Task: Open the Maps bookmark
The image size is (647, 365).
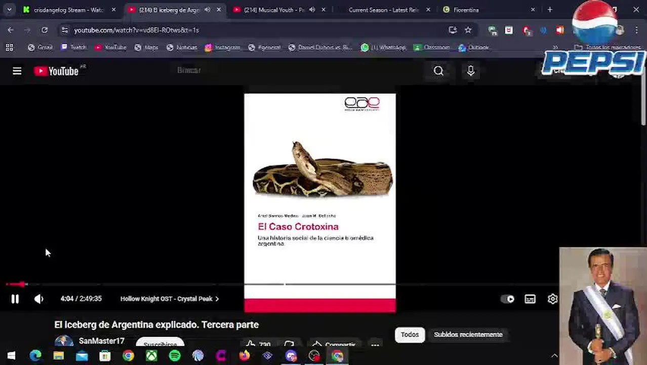Action: 146,47
